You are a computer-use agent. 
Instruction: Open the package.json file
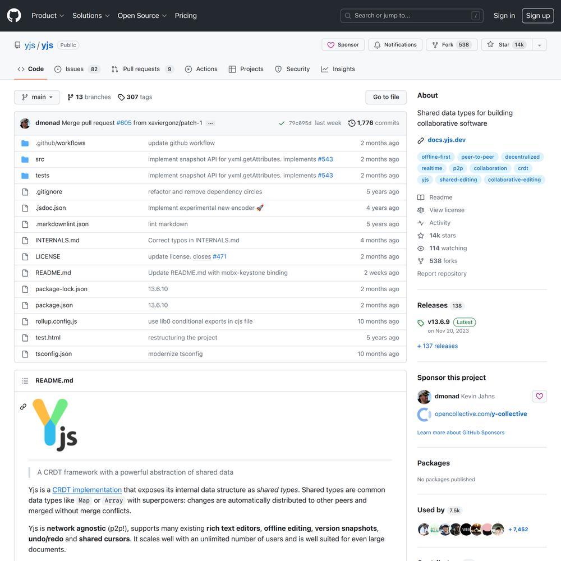click(x=54, y=305)
